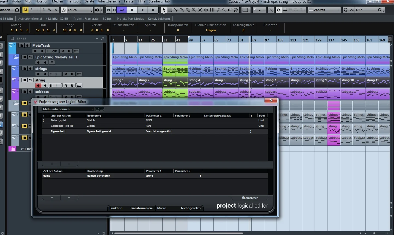
Task: Remove an action line with lower minus
Action: click(69, 197)
